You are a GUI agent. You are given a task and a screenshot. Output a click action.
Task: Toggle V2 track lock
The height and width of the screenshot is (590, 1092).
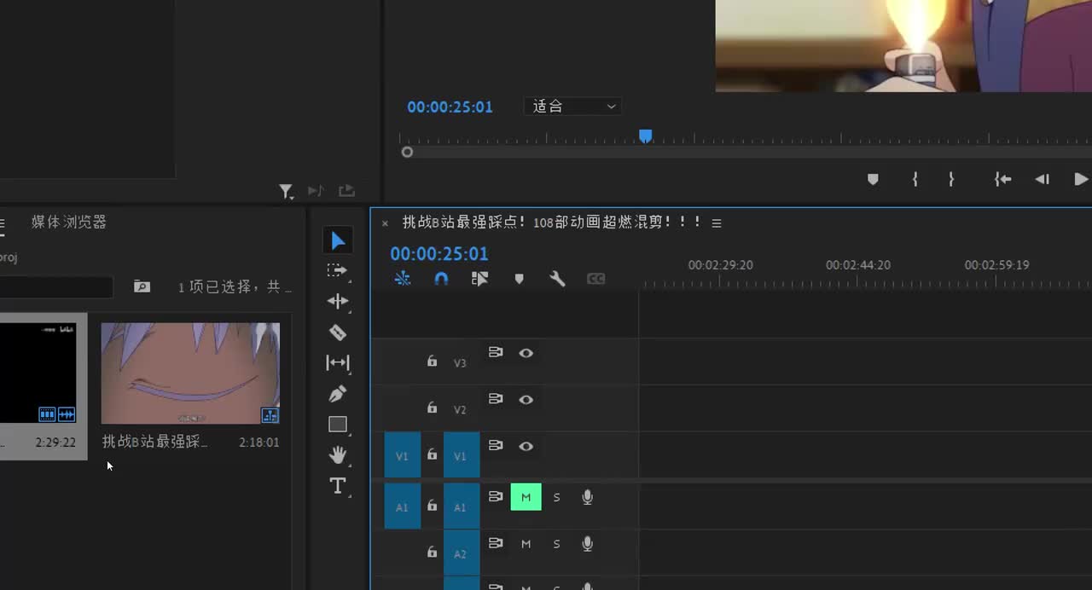432,408
